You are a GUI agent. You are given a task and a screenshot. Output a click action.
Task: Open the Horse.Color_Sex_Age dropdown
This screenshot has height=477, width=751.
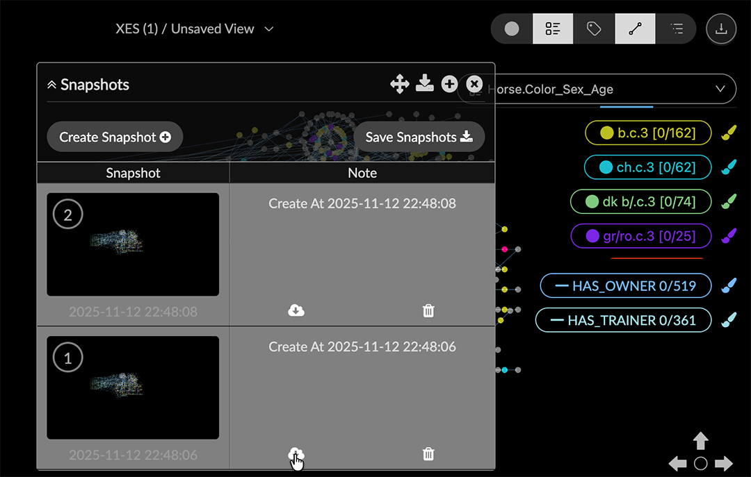click(x=720, y=90)
